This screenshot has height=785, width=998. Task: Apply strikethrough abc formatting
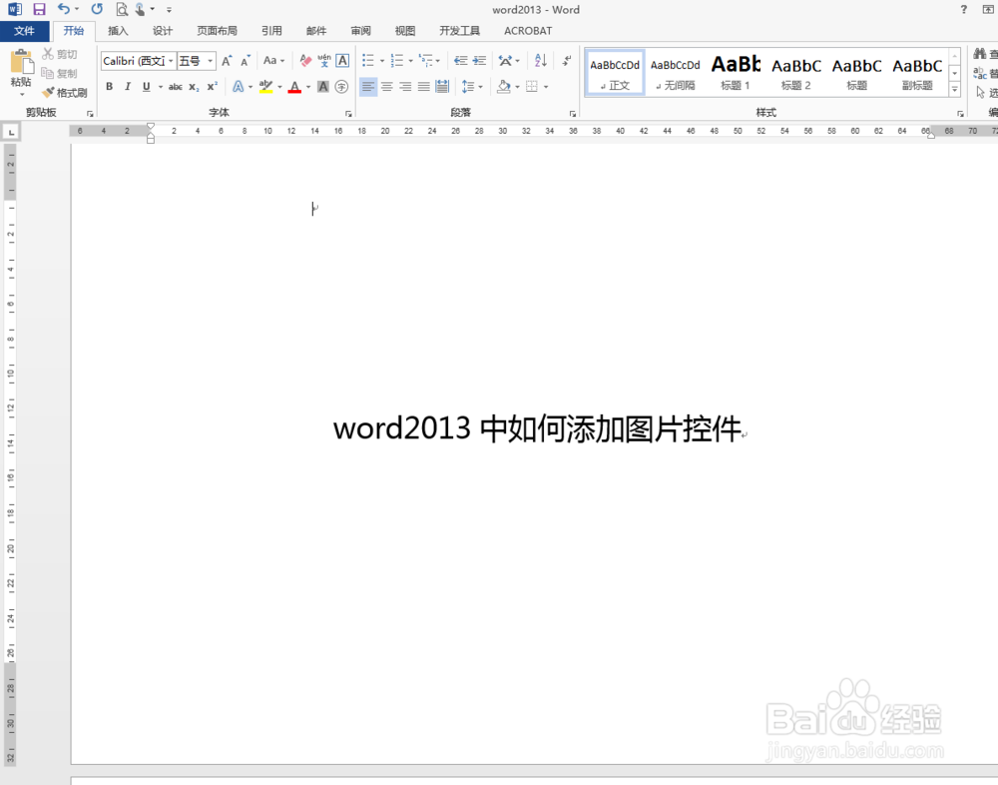[x=175, y=87]
